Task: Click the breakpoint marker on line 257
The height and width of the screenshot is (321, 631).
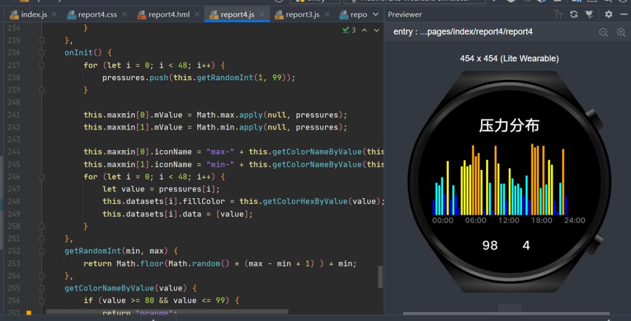Action: pyautogui.click(x=29, y=313)
